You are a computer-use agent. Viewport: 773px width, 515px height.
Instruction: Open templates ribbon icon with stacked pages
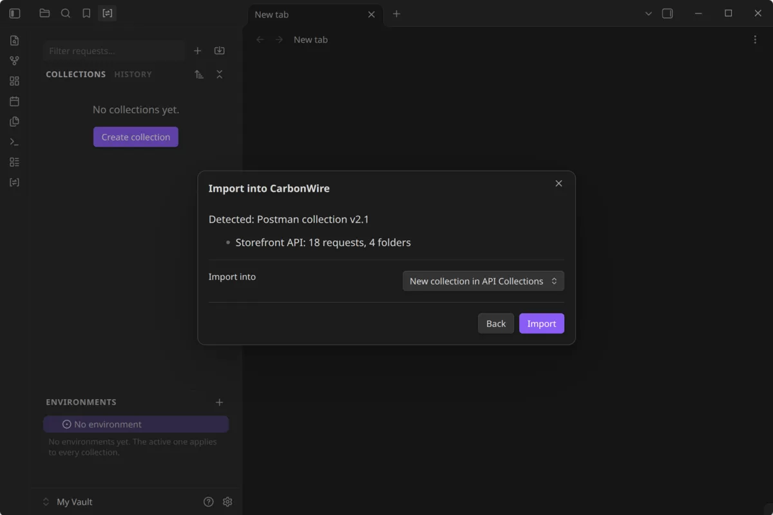tap(14, 122)
